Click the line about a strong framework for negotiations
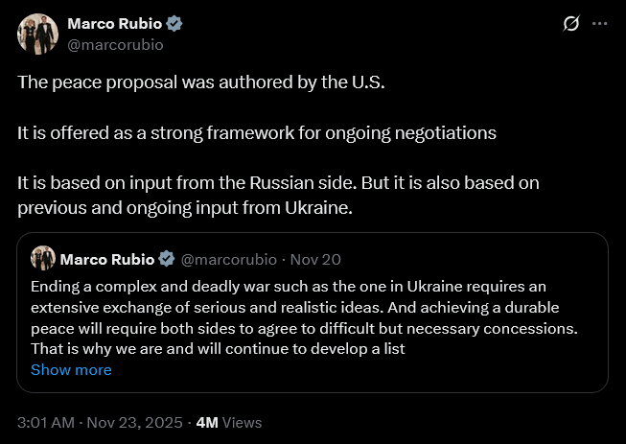 click(x=256, y=132)
